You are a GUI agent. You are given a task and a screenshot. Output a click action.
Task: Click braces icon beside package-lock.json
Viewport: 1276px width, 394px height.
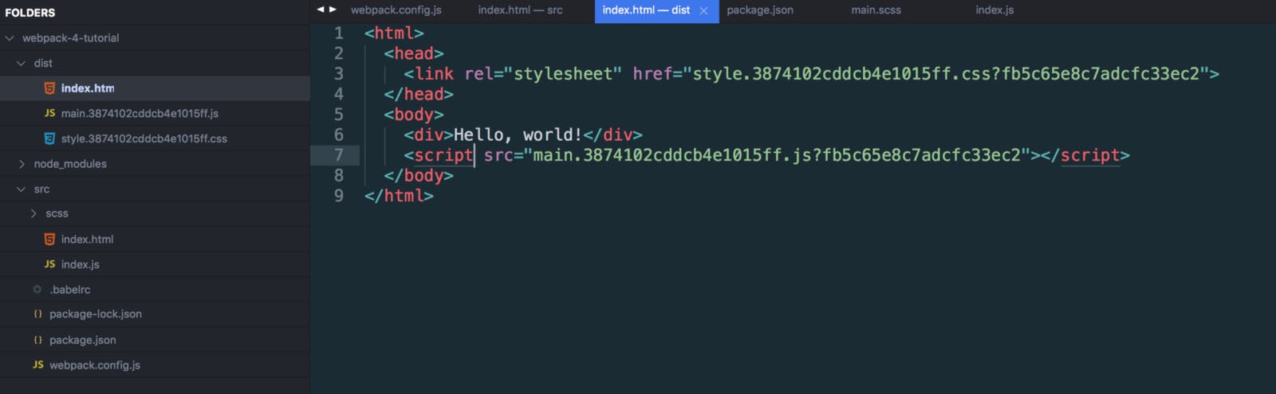coord(37,314)
